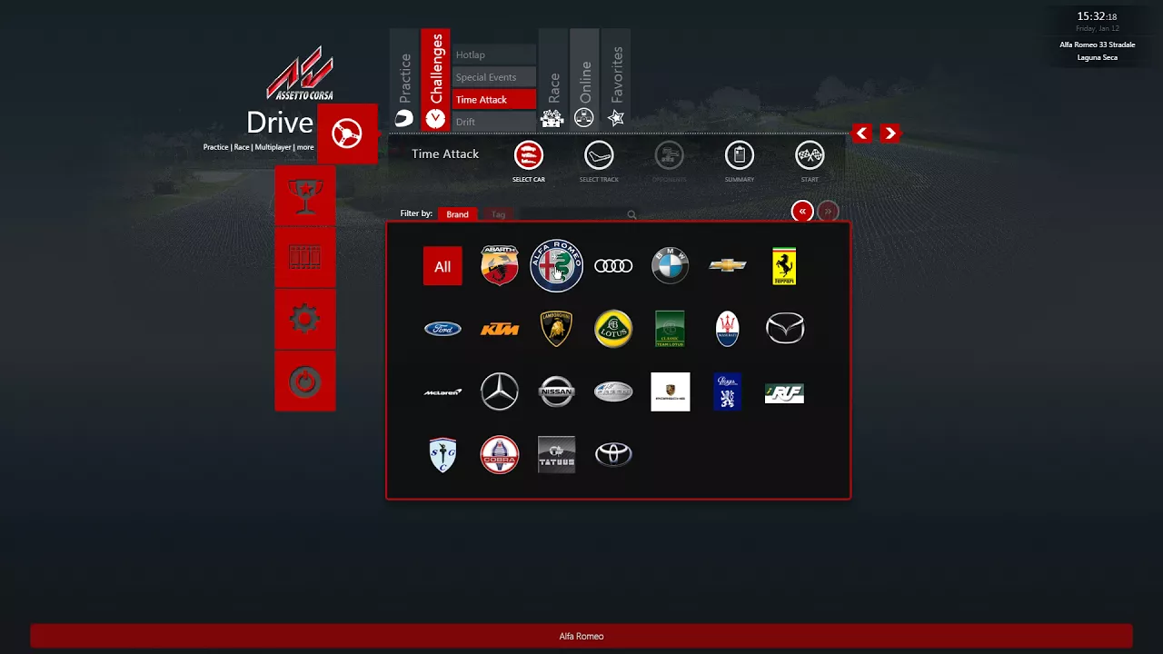Show all brands with the All tile
The width and height of the screenshot is (1163, 654).
[x=442, y=266]
